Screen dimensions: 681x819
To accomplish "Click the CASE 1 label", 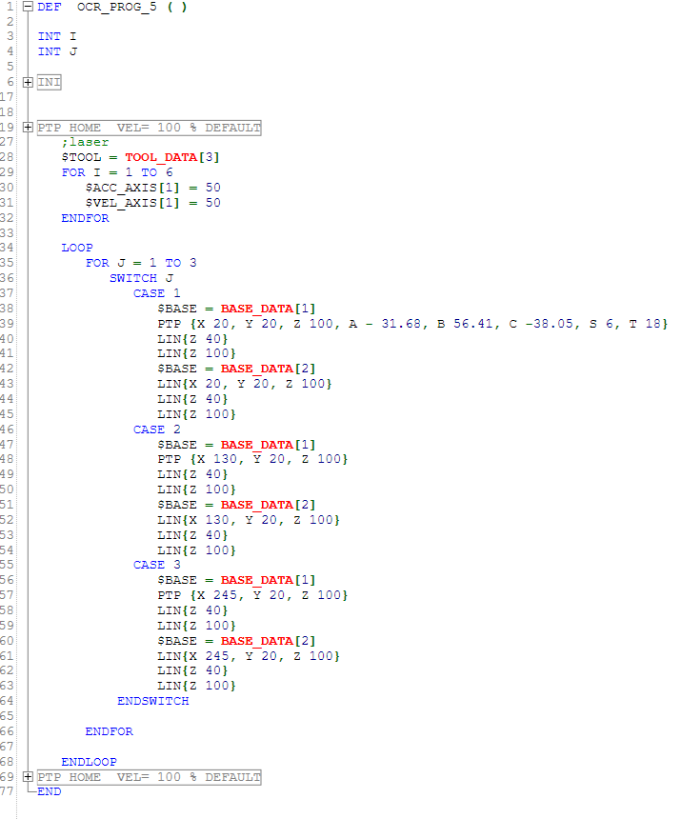I will pos(156,293).
